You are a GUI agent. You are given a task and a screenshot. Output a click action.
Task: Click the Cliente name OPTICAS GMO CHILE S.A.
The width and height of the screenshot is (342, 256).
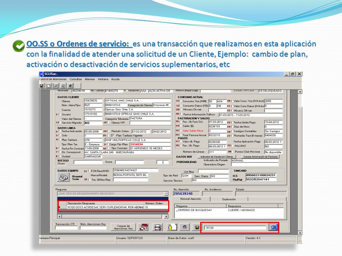pos(138,101)
